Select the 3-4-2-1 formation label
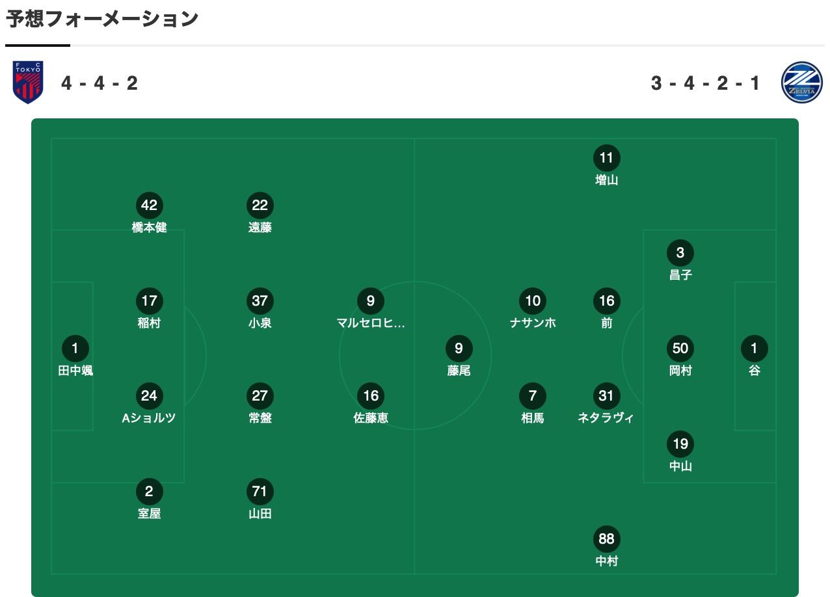 point(705,83)
